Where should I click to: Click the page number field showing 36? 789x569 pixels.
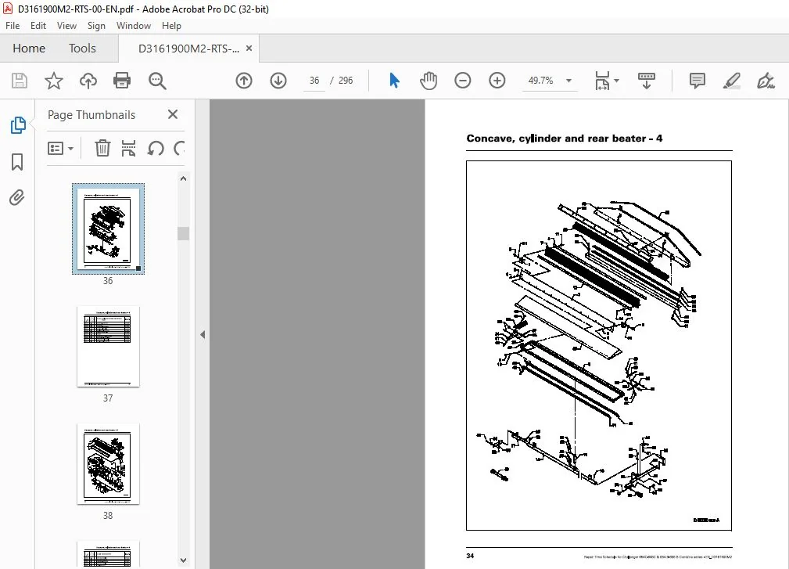pos(314,81)
